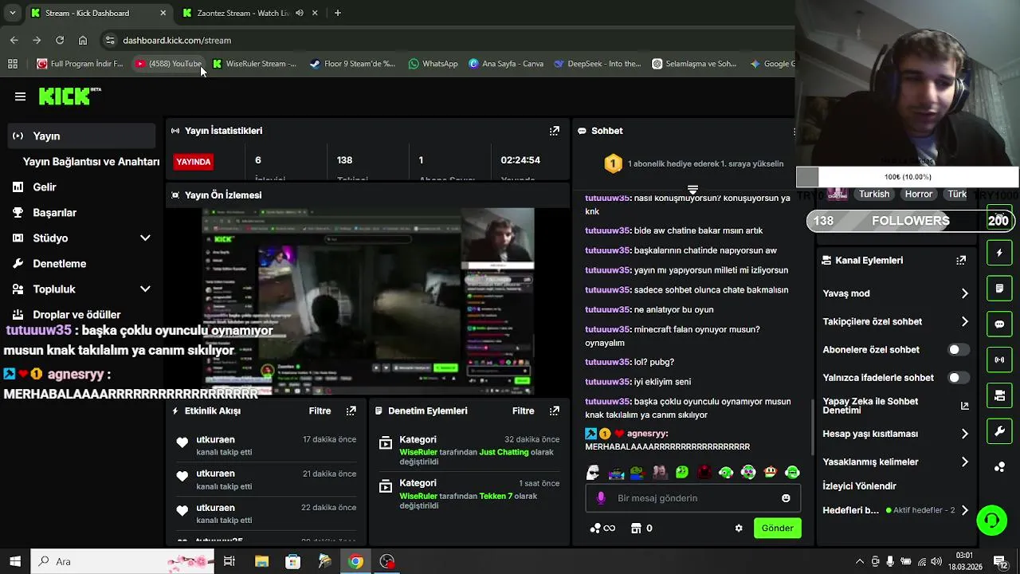Click the shop icon with count 0
This screenshot has width=1020, height=574.
coord(641,528)
